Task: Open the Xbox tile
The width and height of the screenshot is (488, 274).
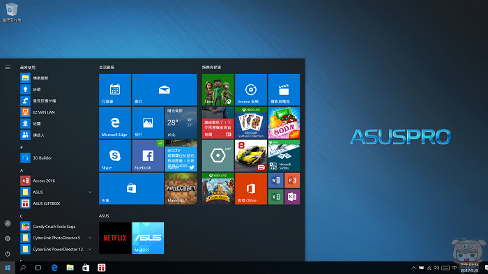Action: pos(218,90)
